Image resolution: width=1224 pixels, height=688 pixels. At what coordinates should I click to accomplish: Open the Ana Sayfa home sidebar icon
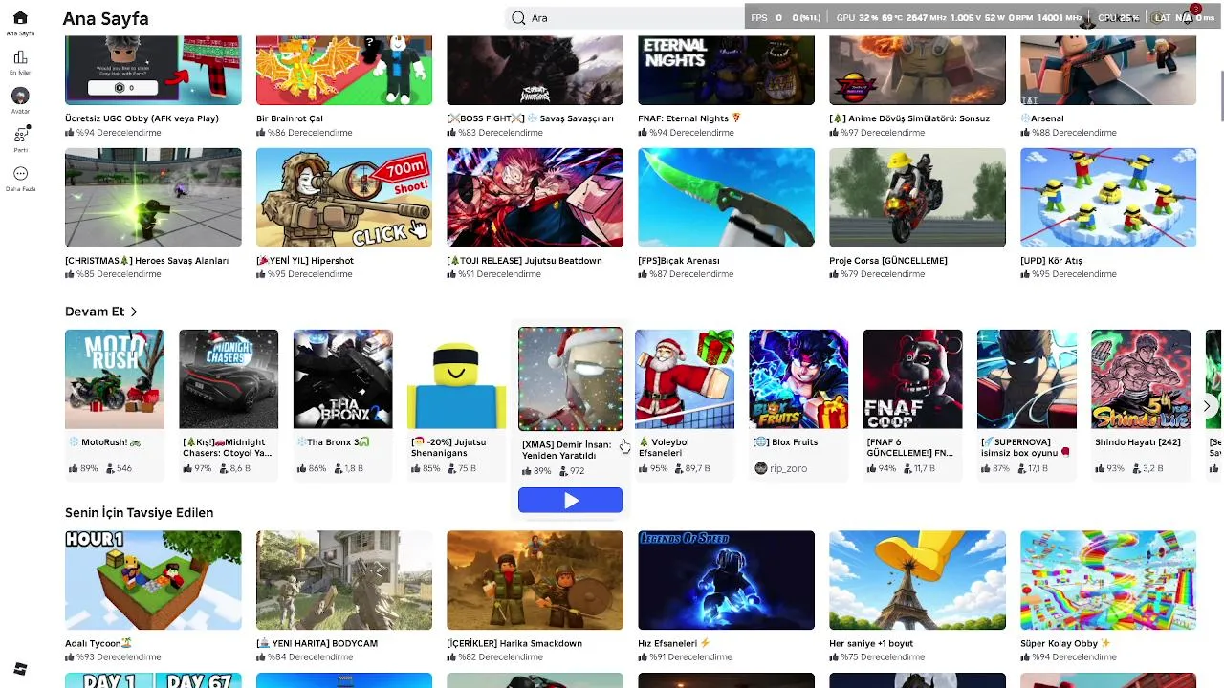20,18
